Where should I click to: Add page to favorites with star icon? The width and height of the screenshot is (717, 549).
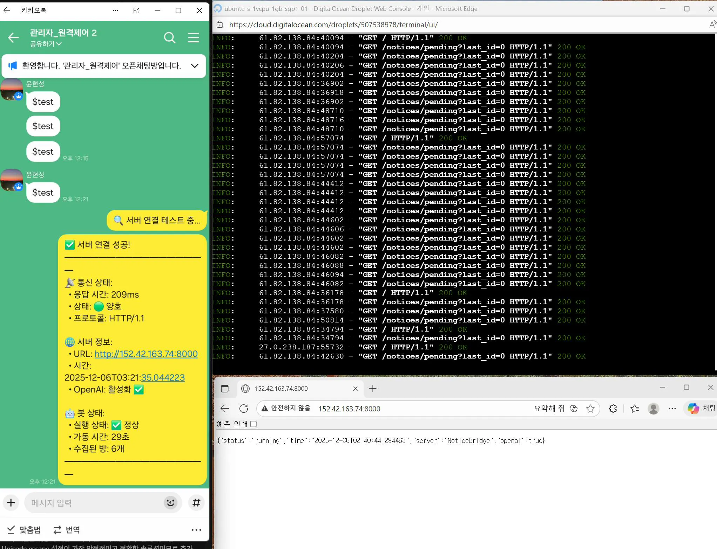[x=590, y=409]
